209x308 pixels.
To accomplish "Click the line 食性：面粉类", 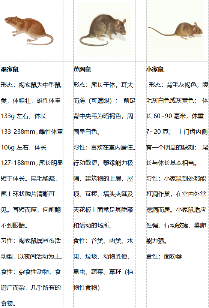I will 164,256.
